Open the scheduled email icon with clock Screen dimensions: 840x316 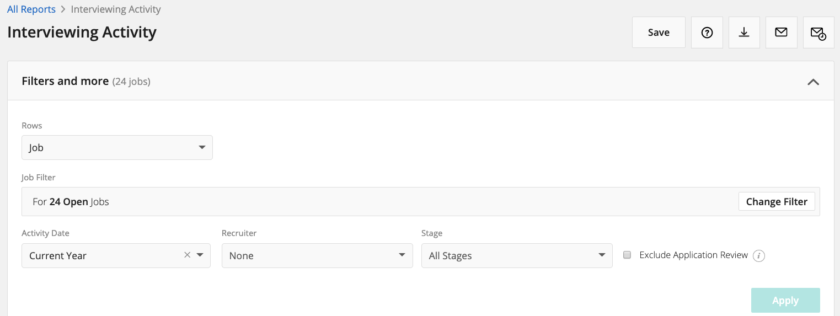[818, 33]
